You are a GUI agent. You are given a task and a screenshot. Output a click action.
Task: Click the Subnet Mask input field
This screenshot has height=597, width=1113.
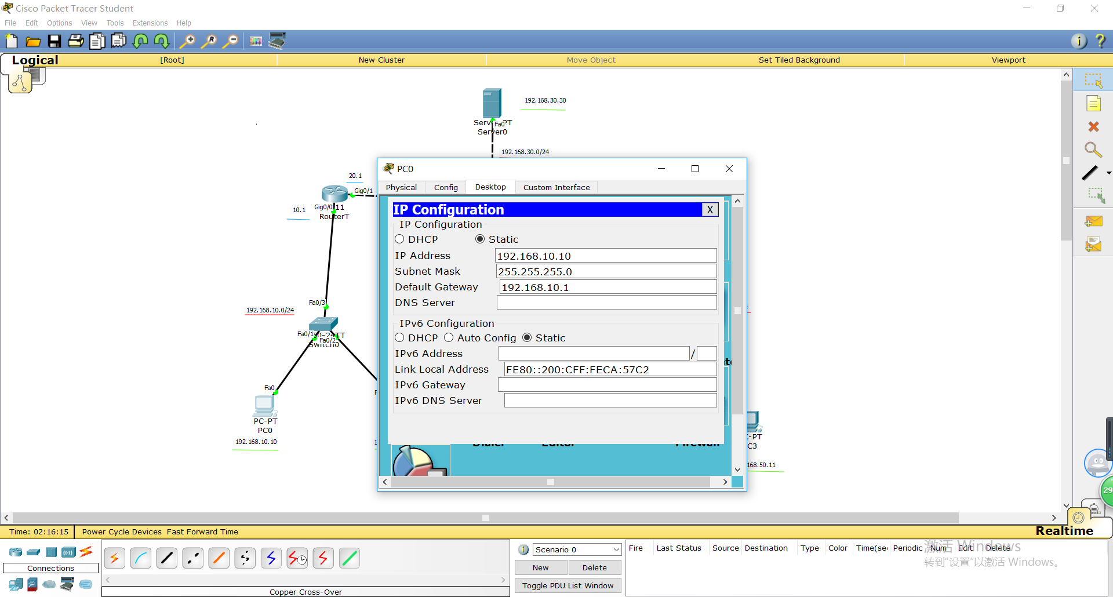pos(606,271)
